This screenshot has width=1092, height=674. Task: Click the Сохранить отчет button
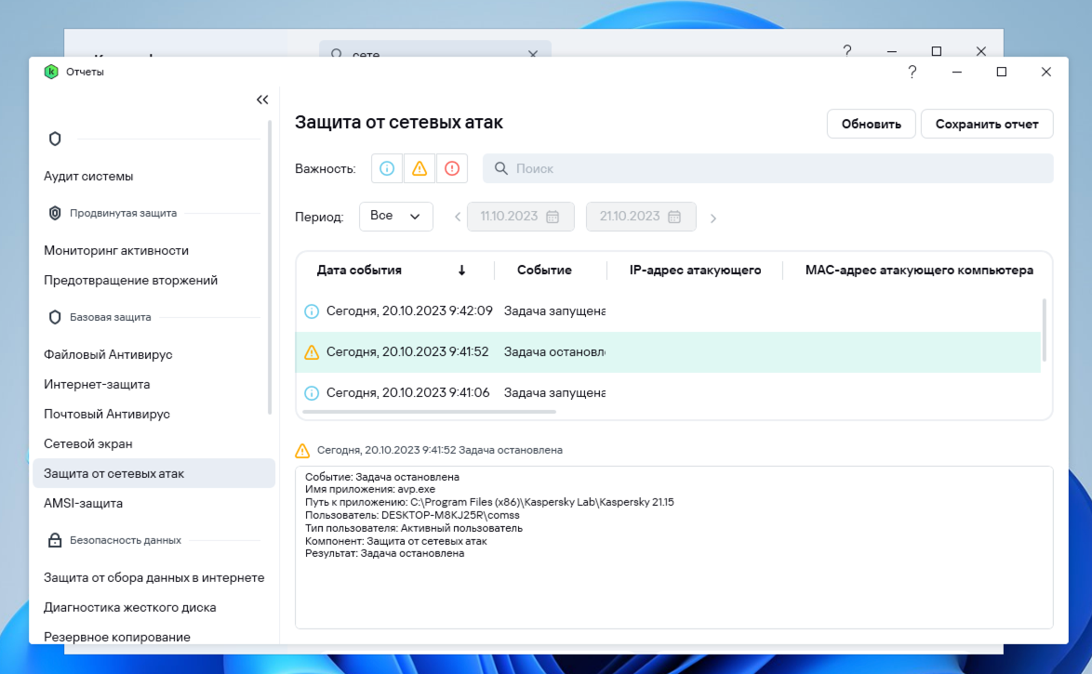click(987, 124)
